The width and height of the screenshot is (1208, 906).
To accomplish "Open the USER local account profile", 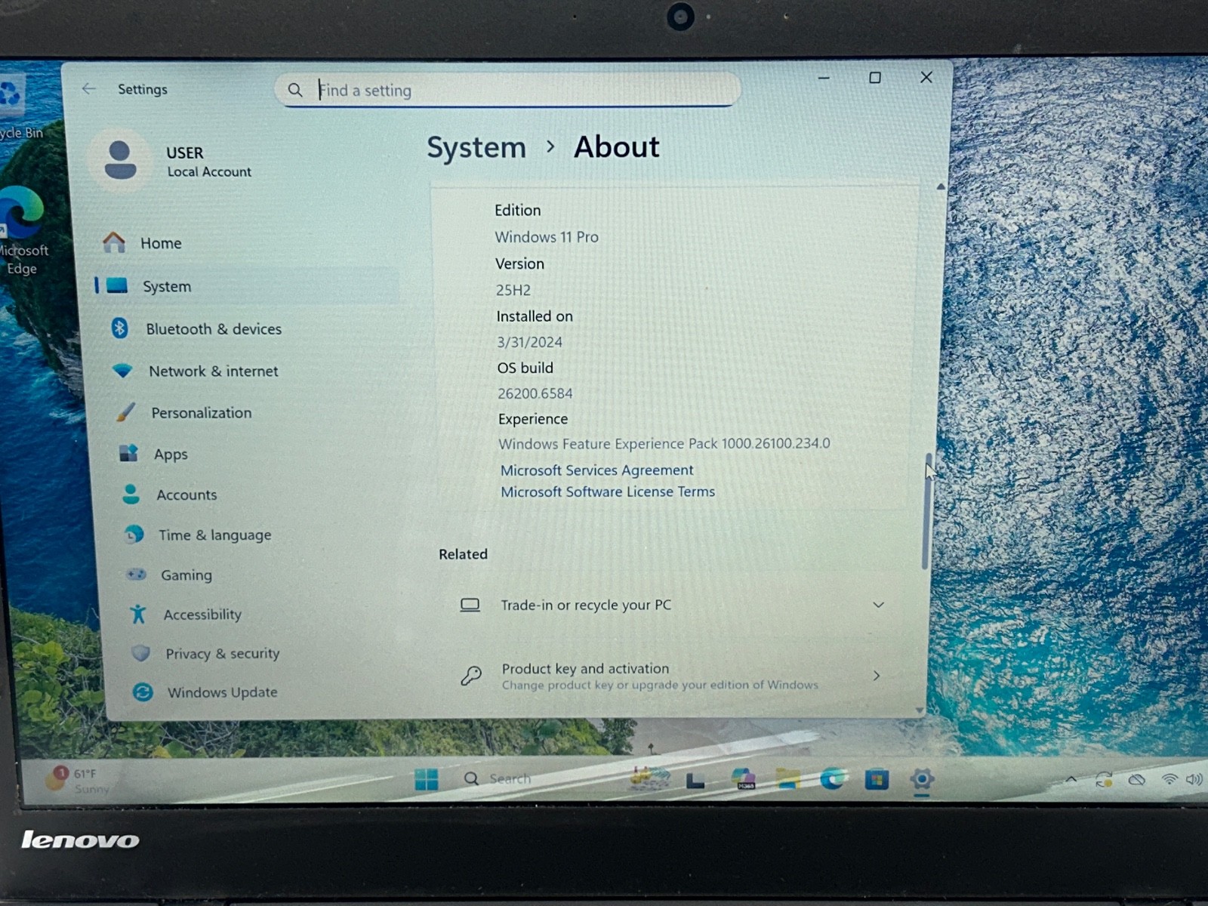I will [x=172, y=162].
